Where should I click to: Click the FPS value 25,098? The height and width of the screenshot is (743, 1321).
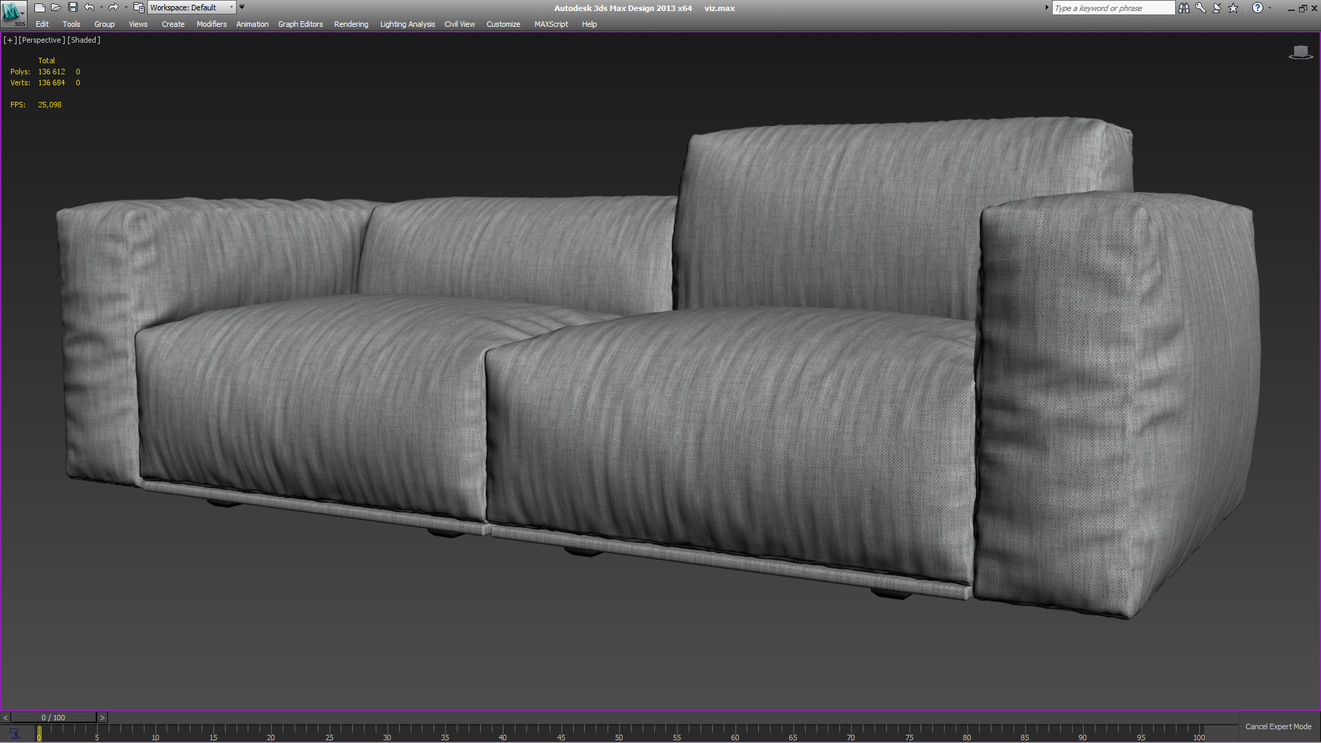click(x=50, y=105)
